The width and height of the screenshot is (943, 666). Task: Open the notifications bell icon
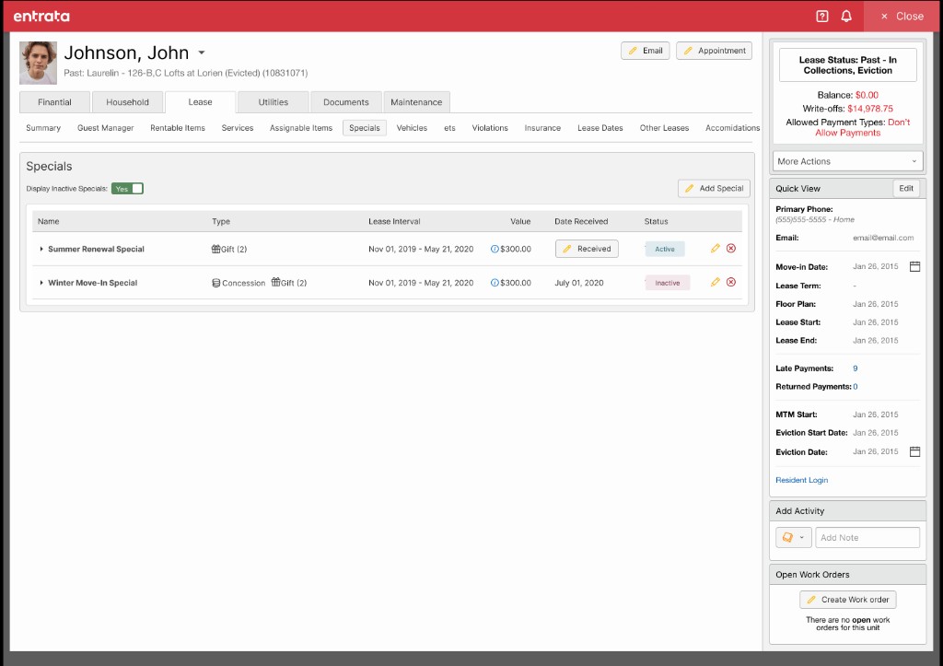coord(846,17)
